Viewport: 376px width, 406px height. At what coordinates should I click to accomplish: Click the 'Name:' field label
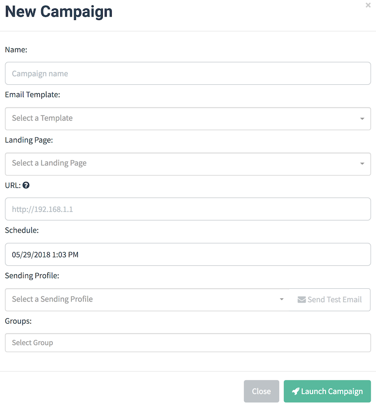(x=16, y=50)
